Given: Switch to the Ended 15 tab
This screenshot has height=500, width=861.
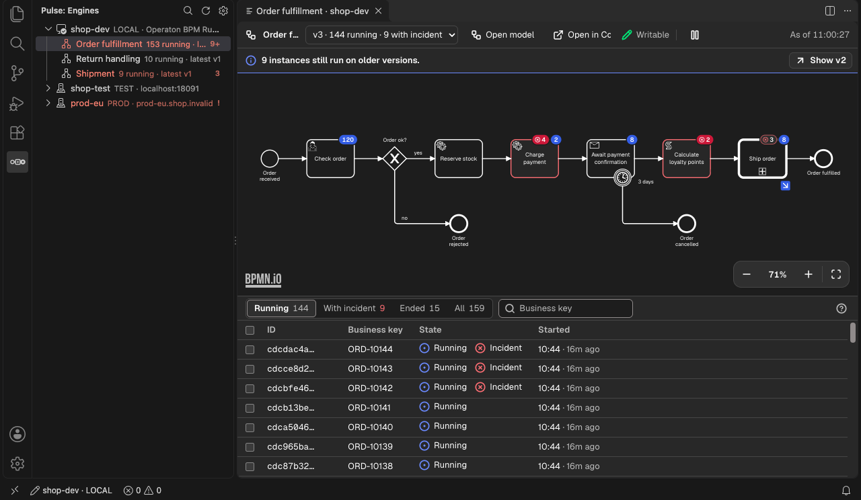Looking at the screenshot, I should click(419, 308).
